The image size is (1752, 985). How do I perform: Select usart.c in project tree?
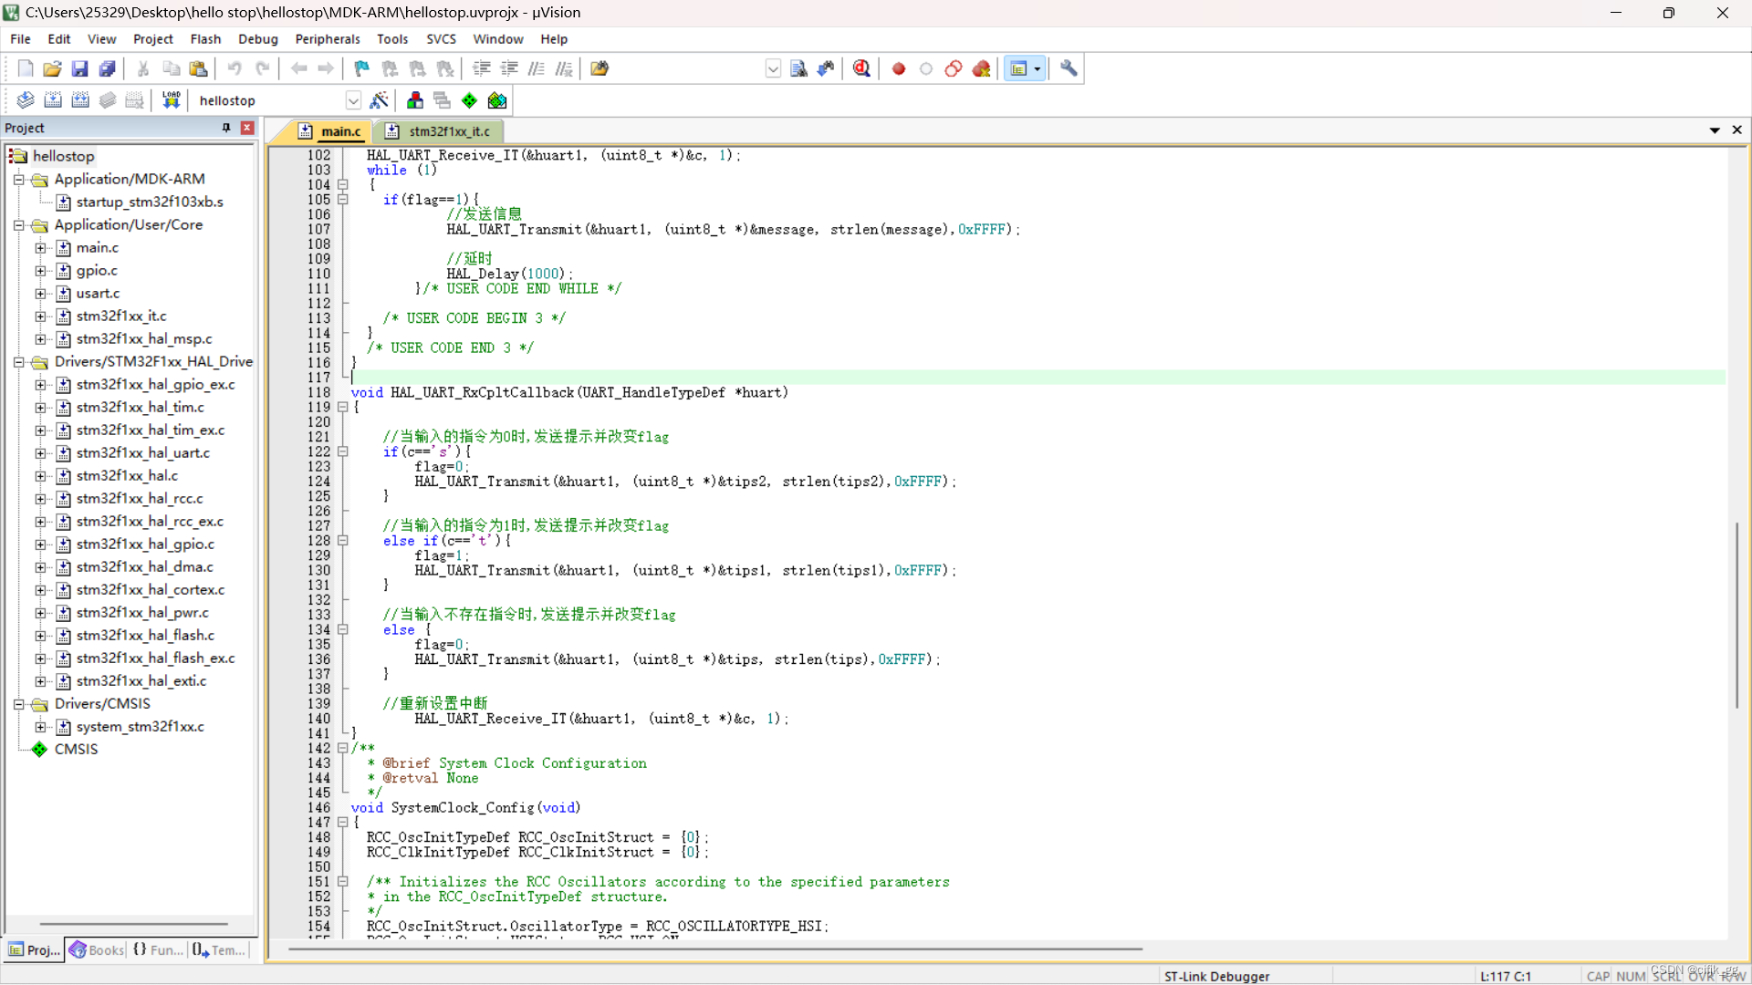click(98, 294)
